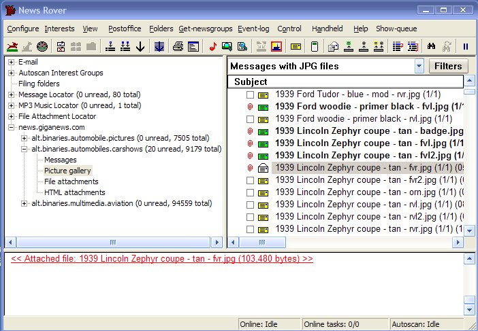Image resolution: width=478 pixels, height=331 pixels.
Task: Open the Interests menu
Action: [x=59, y=29]
